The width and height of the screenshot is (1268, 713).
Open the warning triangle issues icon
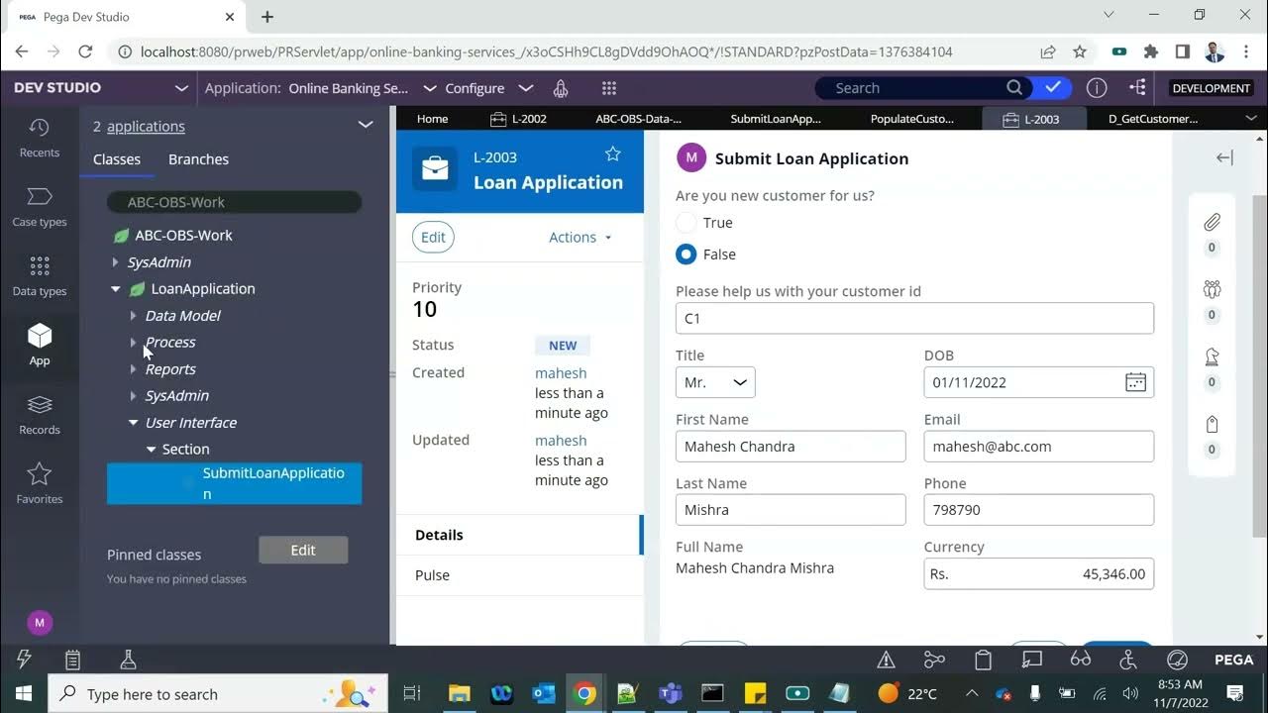887,660
